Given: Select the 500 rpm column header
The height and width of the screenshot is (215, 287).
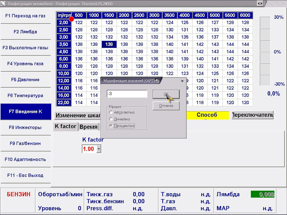Looking at the screenshot, I should pyautogui.click(x=79, y=15).
